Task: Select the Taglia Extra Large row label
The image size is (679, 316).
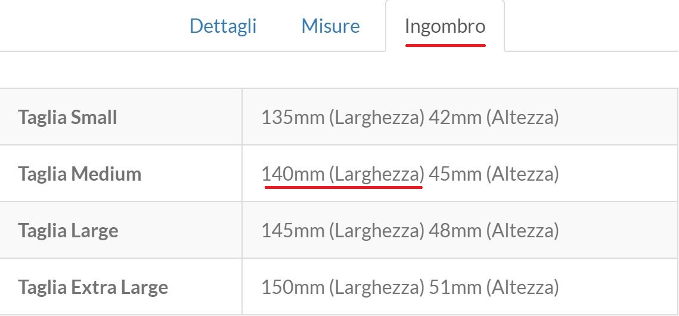Action: [93, 287]
